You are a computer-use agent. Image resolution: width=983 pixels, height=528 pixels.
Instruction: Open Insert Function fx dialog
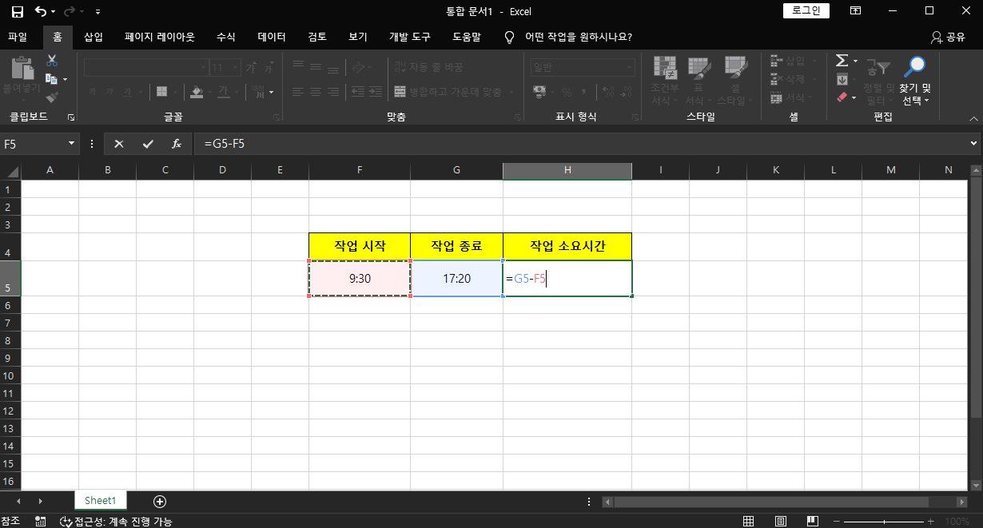(177, 144)
